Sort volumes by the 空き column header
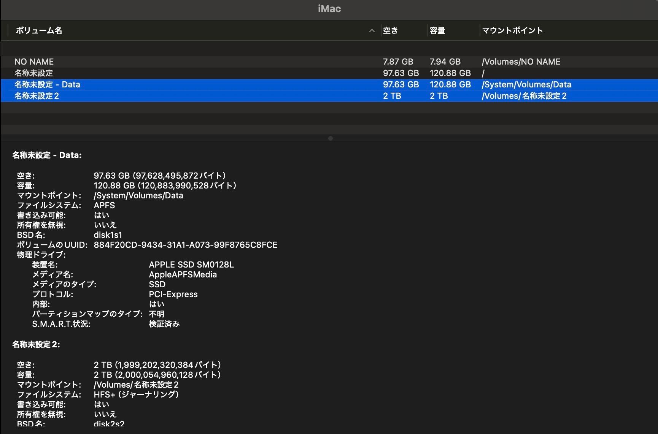 [390, 31]
